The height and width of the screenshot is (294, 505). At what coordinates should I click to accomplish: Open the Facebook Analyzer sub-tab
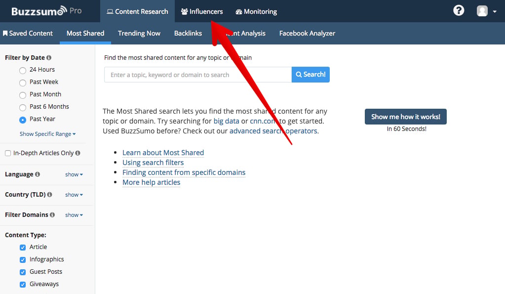click(x=307, y=33)
